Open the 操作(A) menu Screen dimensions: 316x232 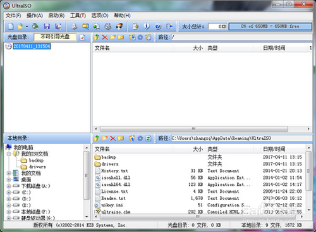coord(35,16)
